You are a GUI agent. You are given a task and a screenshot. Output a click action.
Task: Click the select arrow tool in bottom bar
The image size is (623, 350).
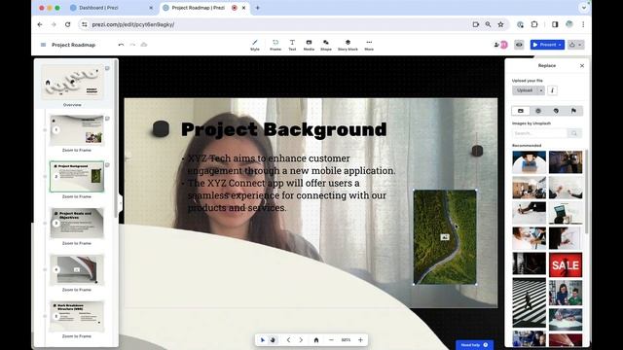pos(262,340)
